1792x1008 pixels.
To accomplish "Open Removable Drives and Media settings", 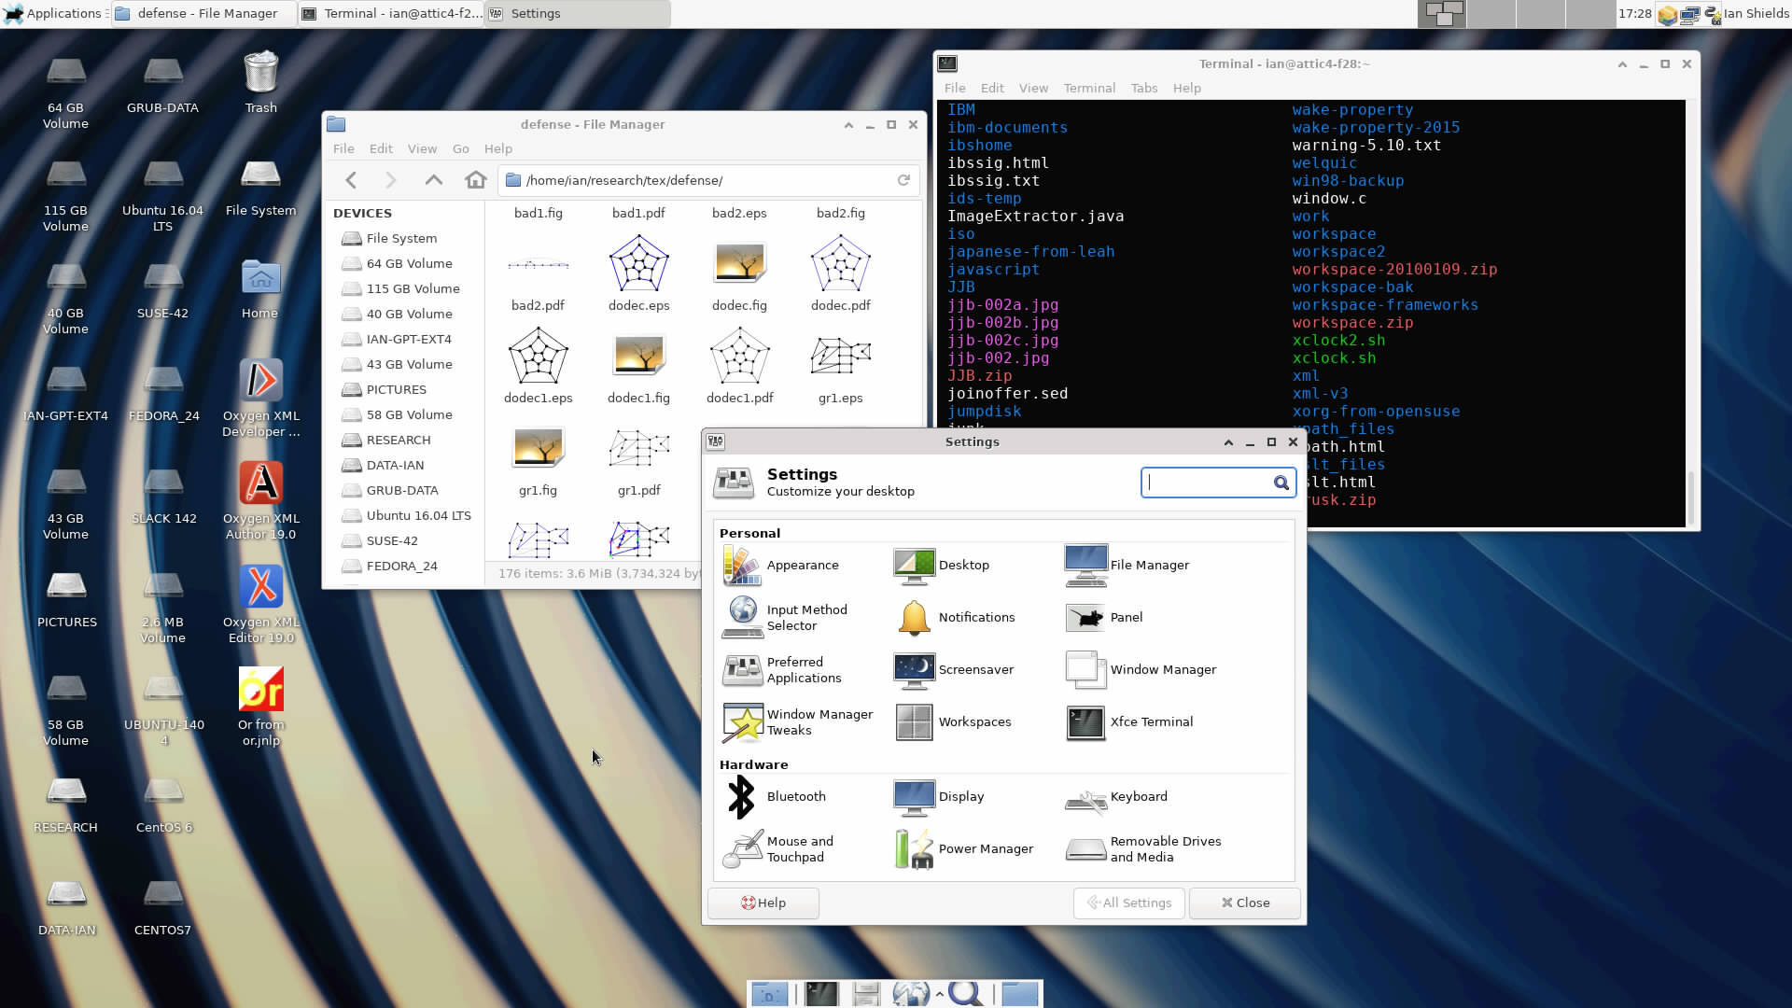I will coord(1085,848).
